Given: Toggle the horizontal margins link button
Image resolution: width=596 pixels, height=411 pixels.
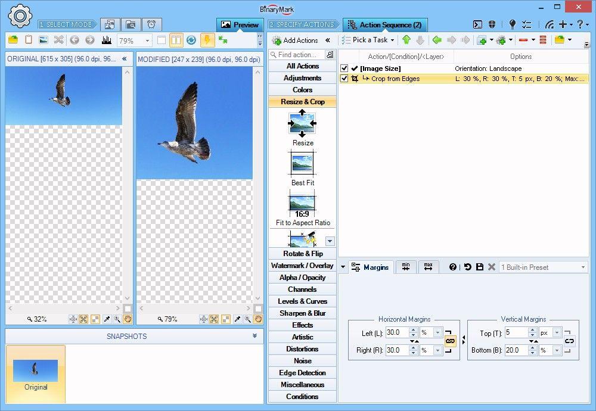Looking at the screenshot, I should click(450, 341).
